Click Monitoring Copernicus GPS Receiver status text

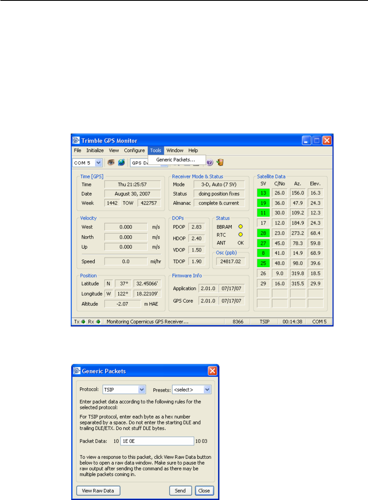[x=147, y=322]
